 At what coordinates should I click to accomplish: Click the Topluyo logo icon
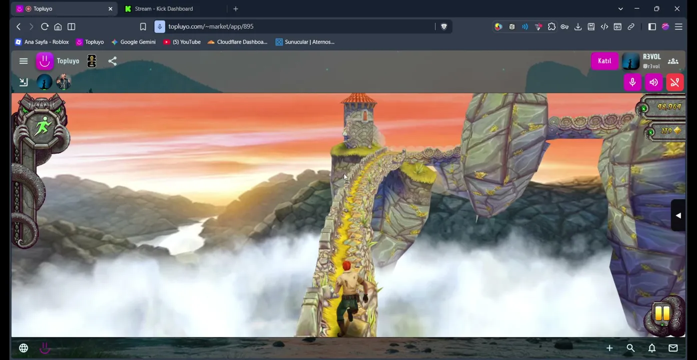45,61
